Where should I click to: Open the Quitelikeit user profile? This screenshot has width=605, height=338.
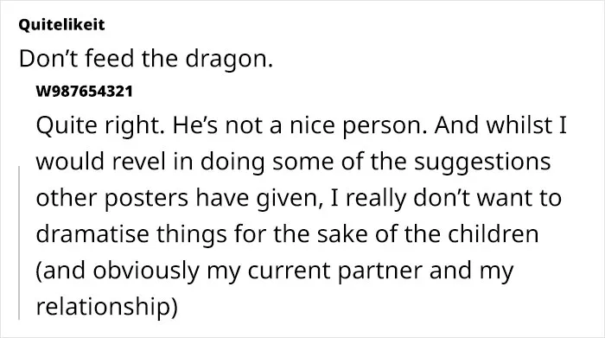(x=61, y=25)
